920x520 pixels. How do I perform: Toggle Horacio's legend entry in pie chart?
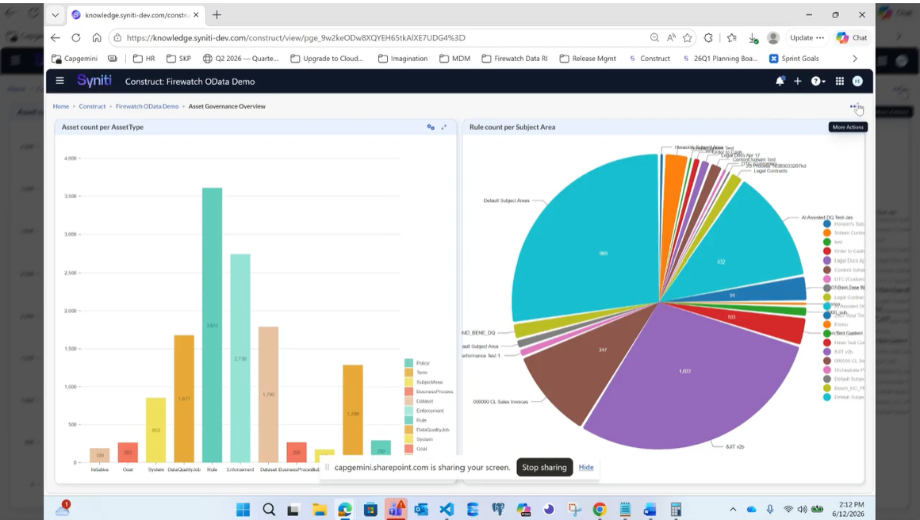[x=844, y=224]
